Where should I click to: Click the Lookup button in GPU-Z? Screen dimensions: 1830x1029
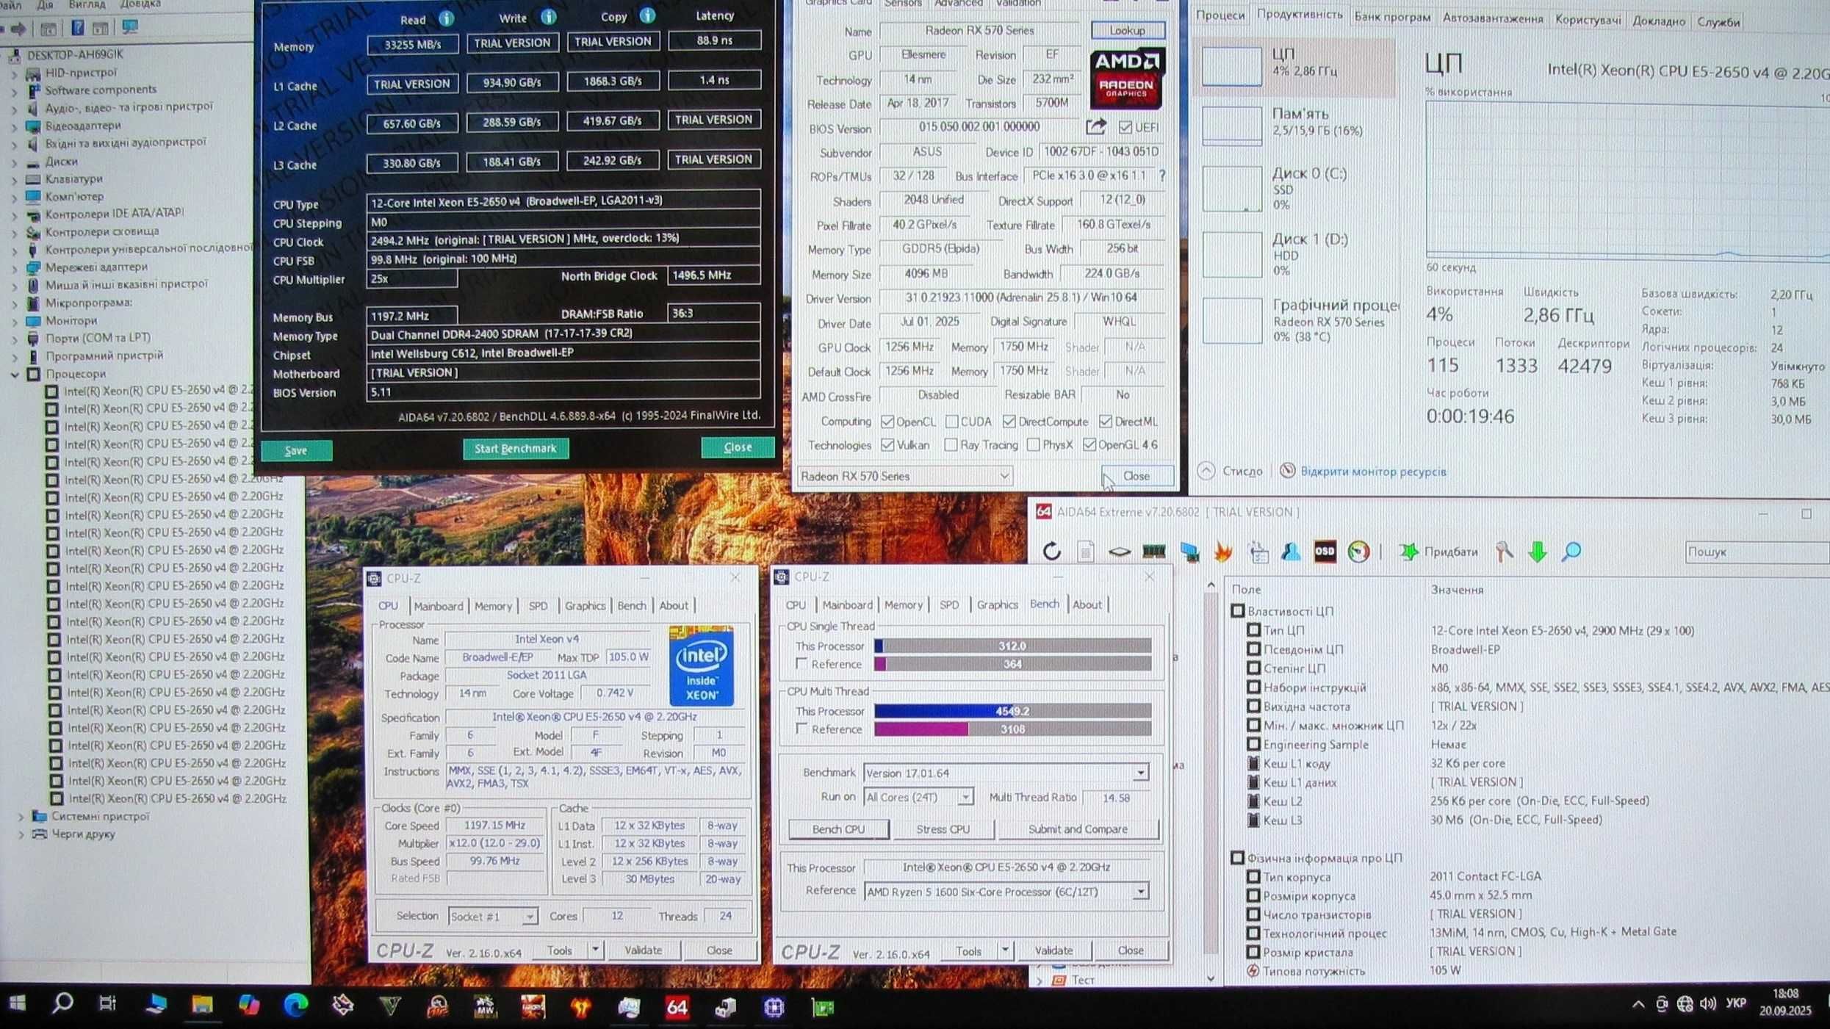(x=1127, y=30)
